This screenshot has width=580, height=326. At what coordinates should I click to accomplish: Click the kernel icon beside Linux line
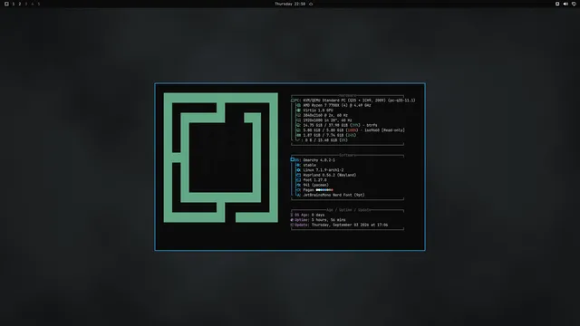coord(298,170)
